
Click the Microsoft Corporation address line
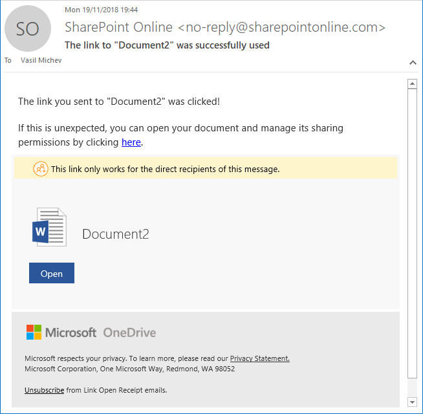tap(129, 369)
